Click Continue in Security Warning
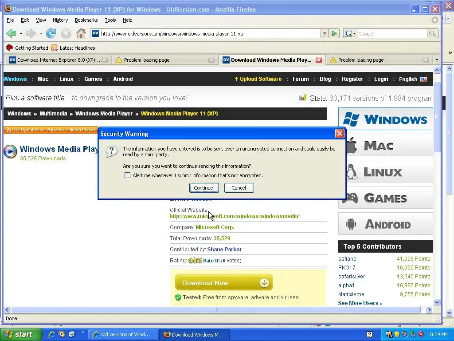This screenshot has width=454, height=341. [204, 188]
